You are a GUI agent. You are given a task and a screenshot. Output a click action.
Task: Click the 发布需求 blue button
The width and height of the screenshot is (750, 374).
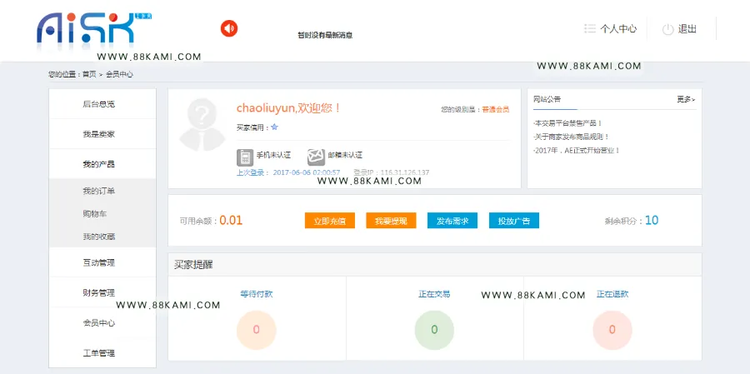tap(452, 221)
